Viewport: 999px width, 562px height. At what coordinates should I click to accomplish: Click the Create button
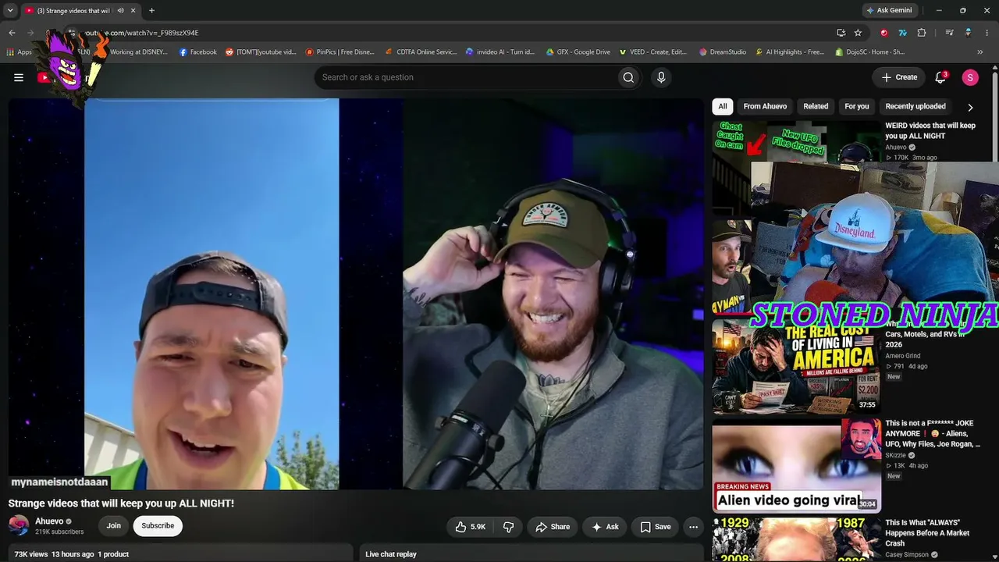coord(899,77)
